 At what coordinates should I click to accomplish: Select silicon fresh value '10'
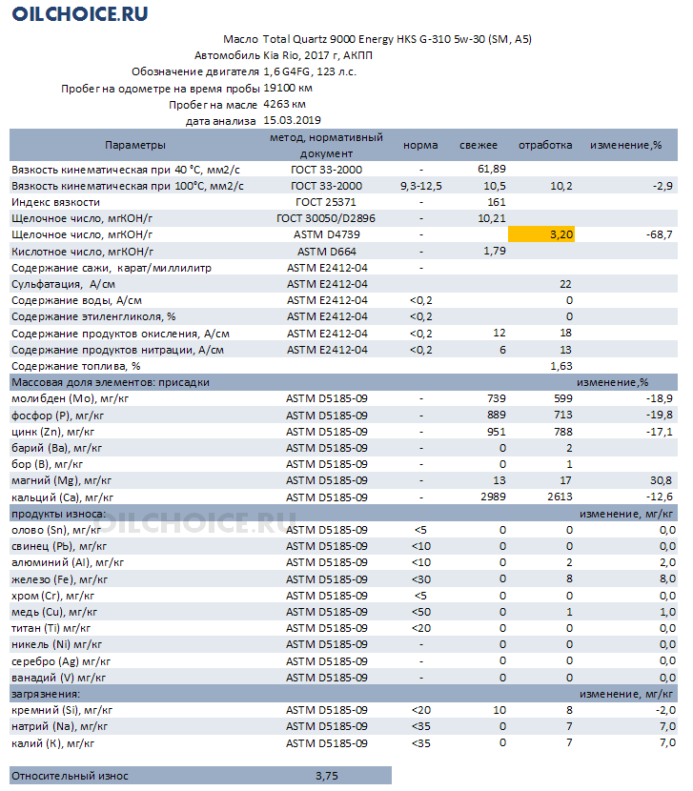pos(499,710)
